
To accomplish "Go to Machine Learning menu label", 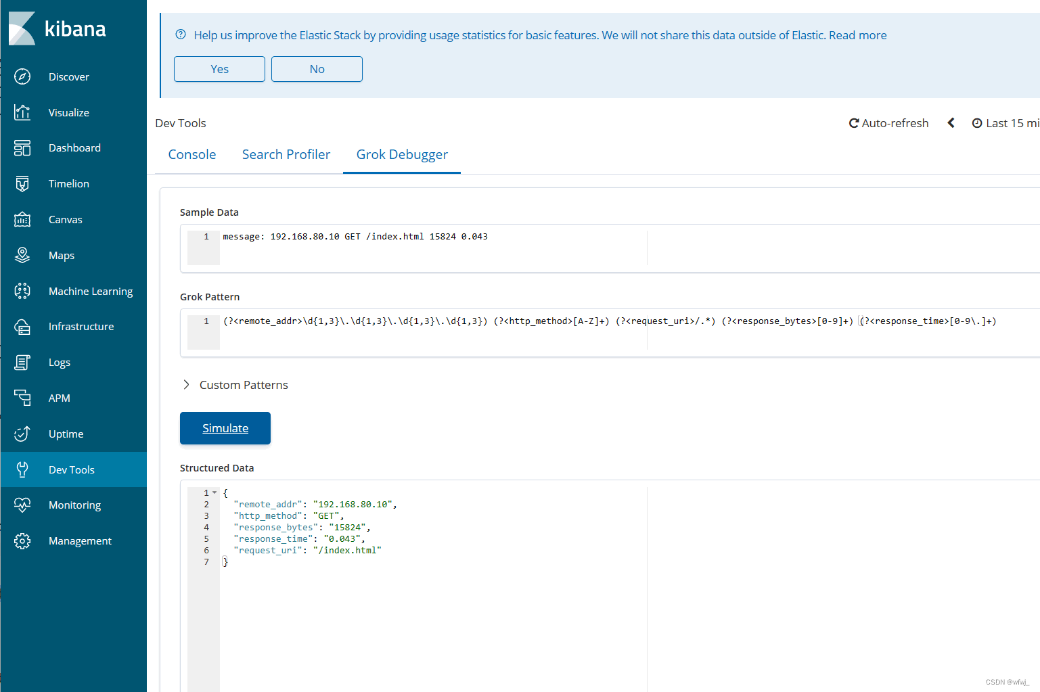I will [91, 292].
